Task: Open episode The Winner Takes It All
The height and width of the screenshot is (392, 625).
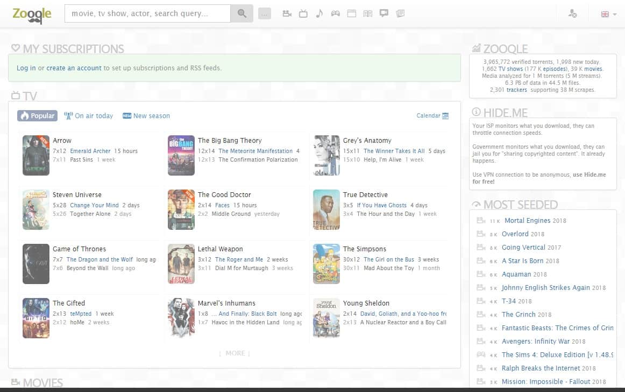Action: 394,151
